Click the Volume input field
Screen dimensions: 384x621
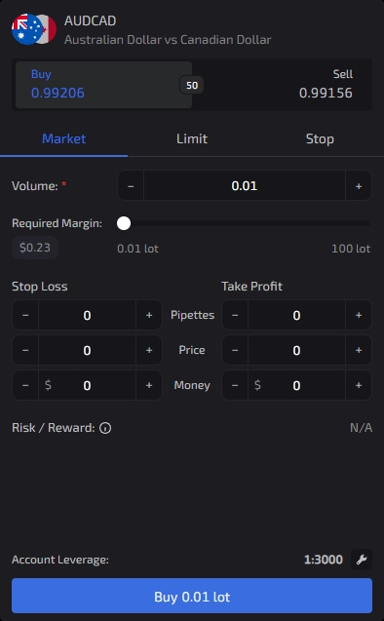(x=245, y=186)
